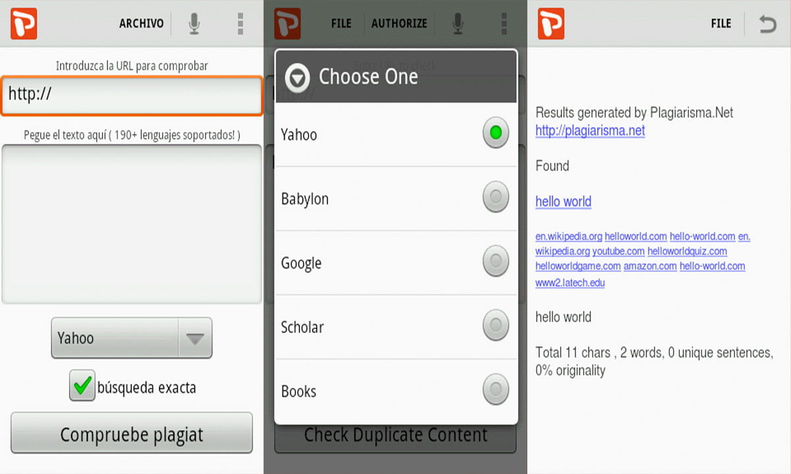
Task: Open FILE menu in results screen
Action: tap(721, 24)
